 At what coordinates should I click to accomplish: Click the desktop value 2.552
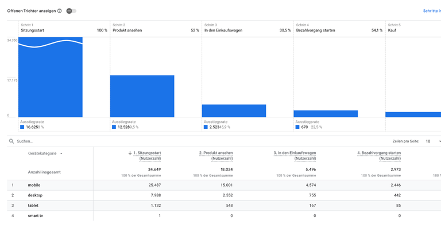click(227, 195)
